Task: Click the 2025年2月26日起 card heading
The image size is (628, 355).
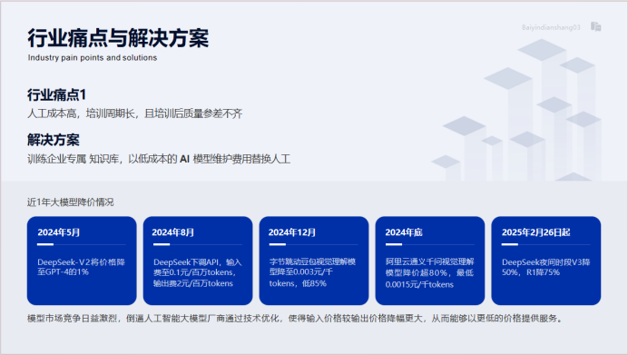Action: (535, 232)
